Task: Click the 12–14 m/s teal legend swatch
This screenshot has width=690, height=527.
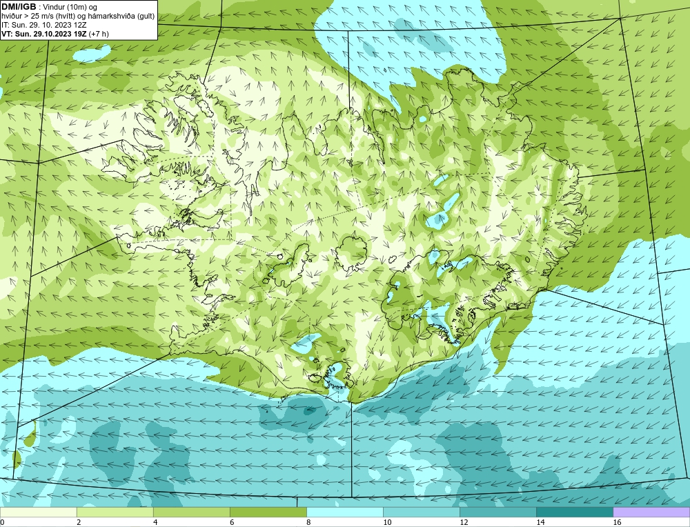Action: pyautogui.click(x=497, y=512)
